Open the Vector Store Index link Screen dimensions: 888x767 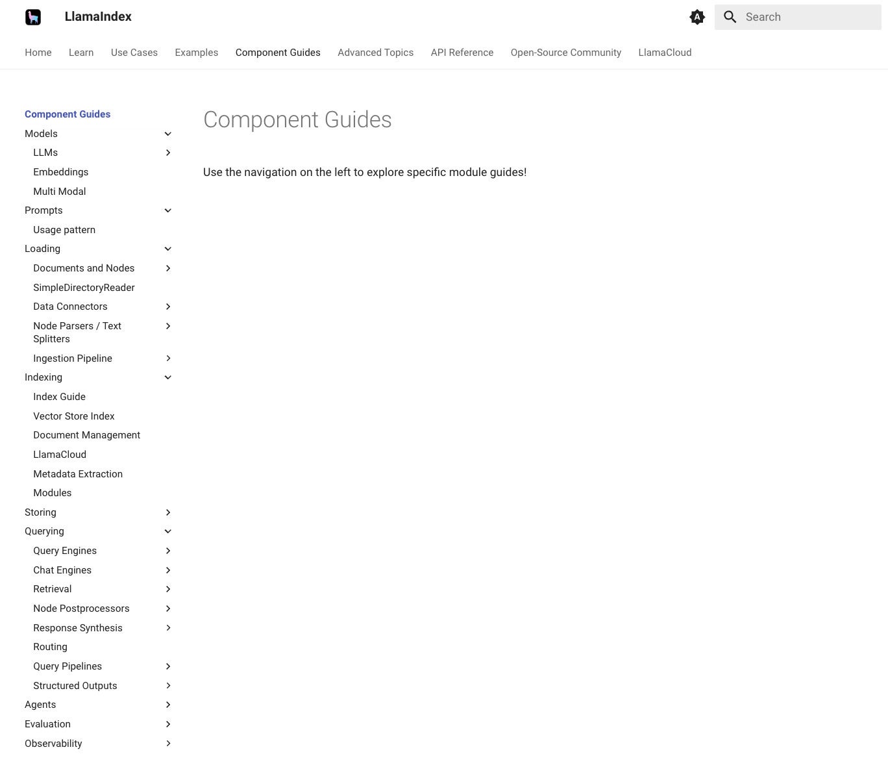74,416
